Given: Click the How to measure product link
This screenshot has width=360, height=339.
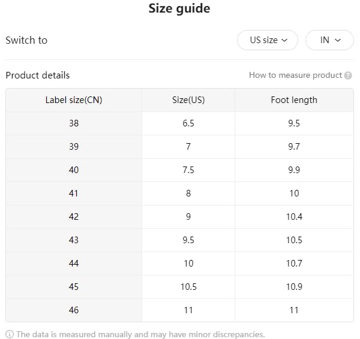Looking at the screenshot, I should [x=295, y=75].
